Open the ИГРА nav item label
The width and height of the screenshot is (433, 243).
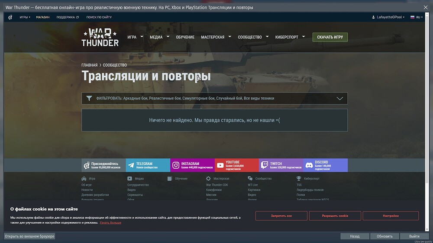pyautogui.click(x=132, y=37)
